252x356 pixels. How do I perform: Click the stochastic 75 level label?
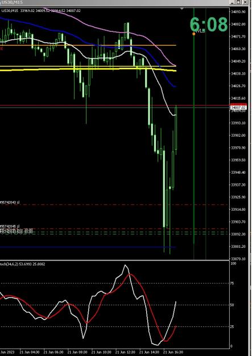click(x=233, y=283)
